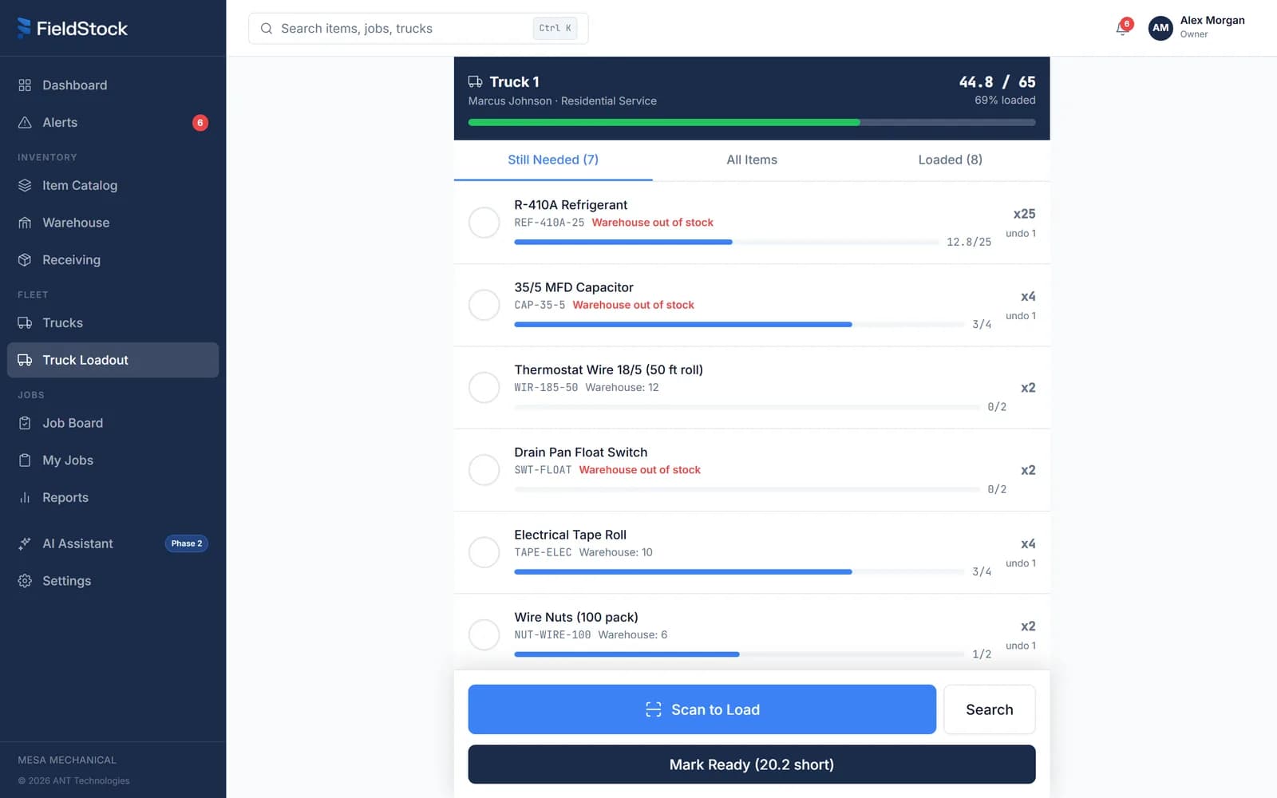Mark Thermostat Wire 18/5 as loaded

click(x=484, y=387)
